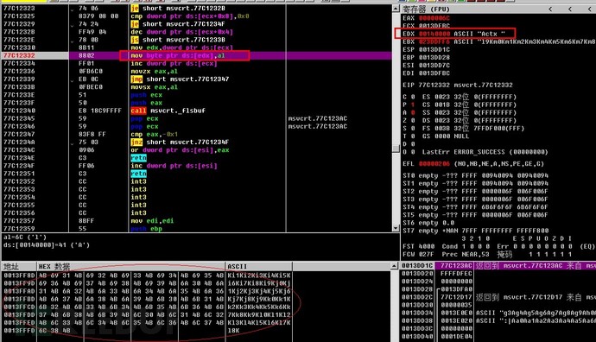Select 'or dword ptr ds:[esi],eax' line
The width and height of the screenshot is (596, 342).
click(x=181, y=150)
